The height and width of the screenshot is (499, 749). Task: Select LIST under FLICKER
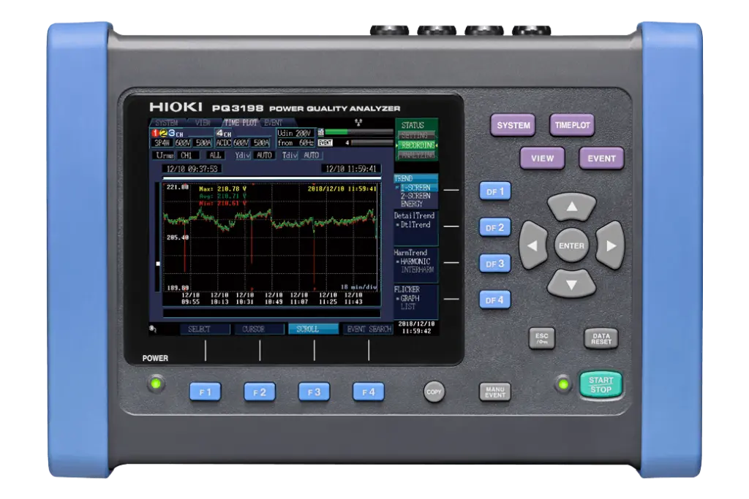(x=407, y=306)
